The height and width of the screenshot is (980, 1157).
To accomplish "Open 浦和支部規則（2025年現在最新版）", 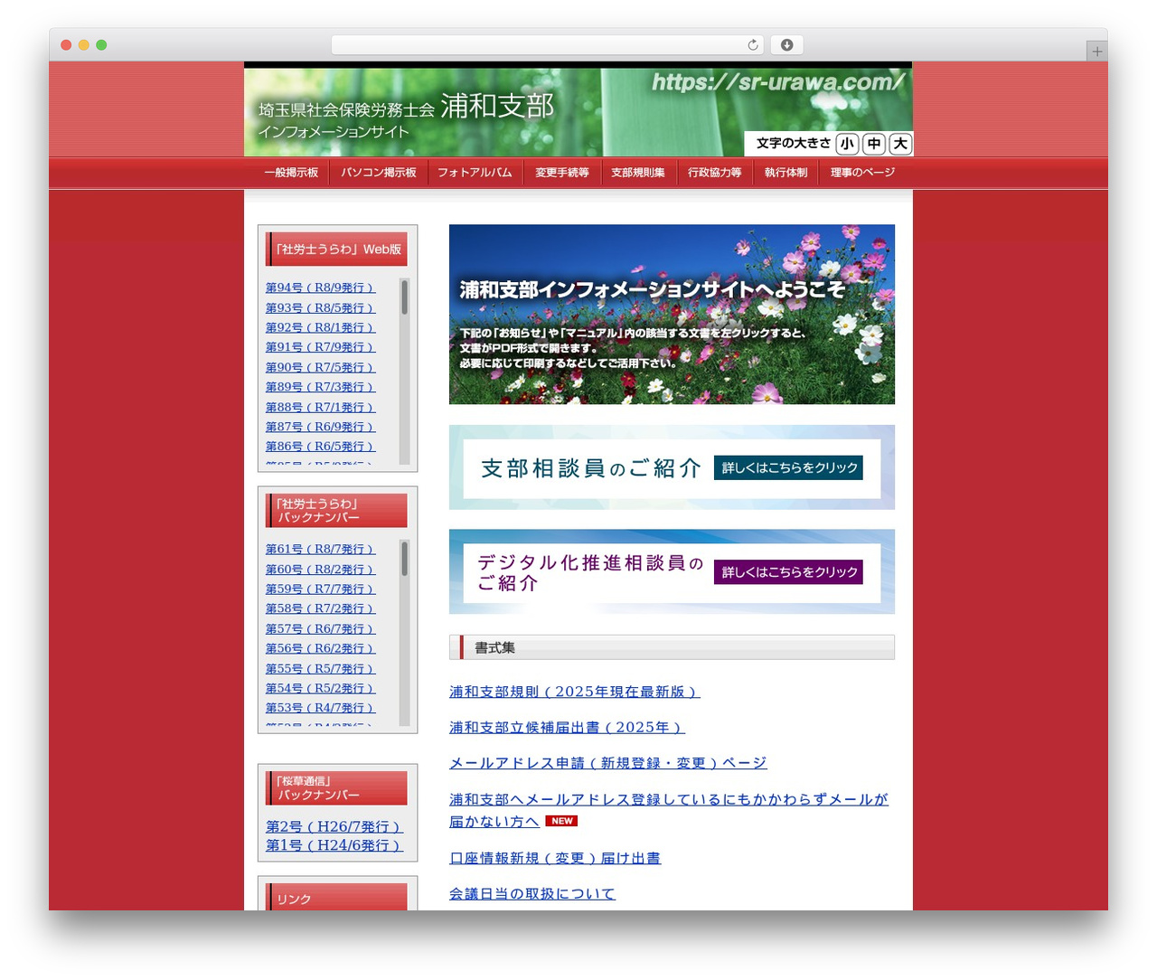I will pyautogui.click(x=575, y=692).
